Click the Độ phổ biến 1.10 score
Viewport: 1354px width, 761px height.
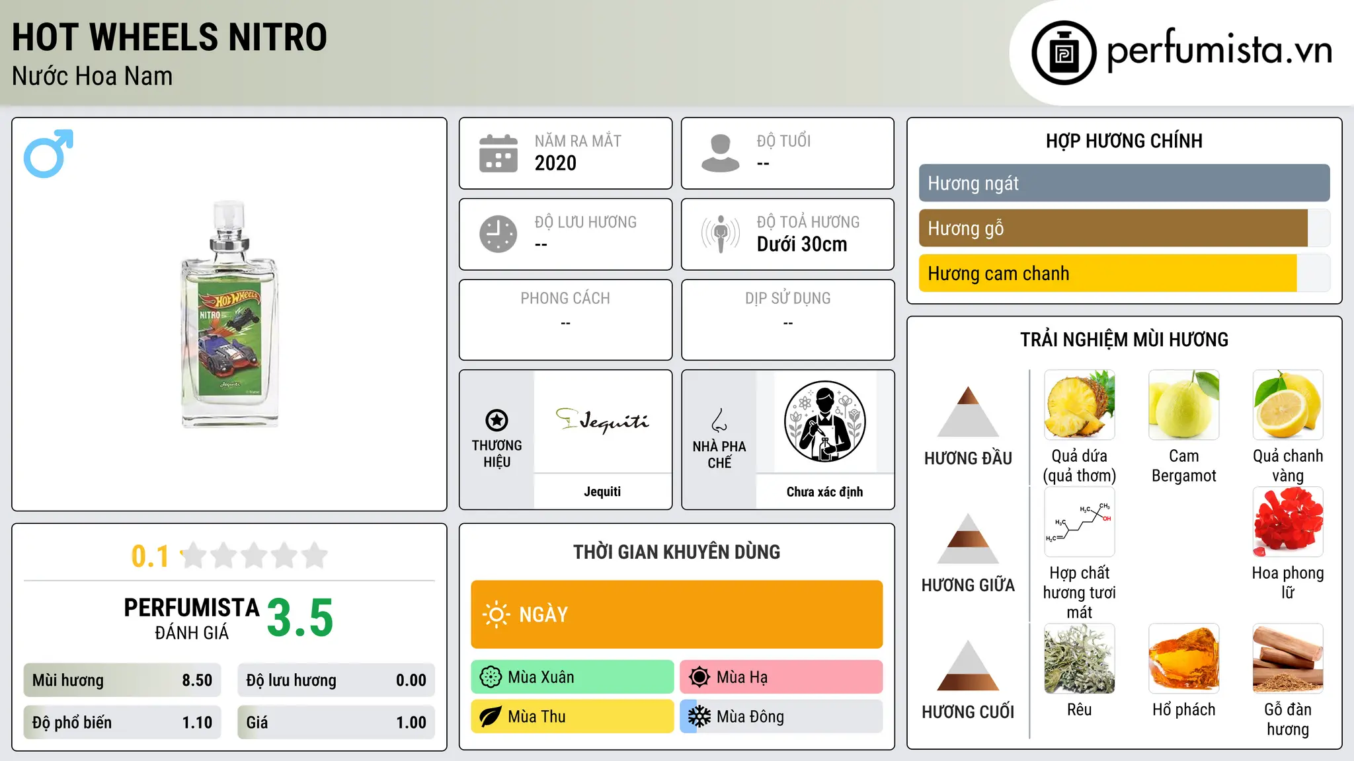pos(122,723)
